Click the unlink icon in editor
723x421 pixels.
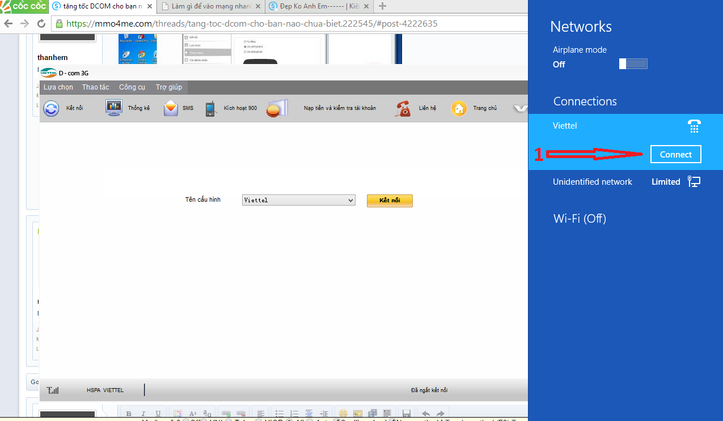coord(241,414)
